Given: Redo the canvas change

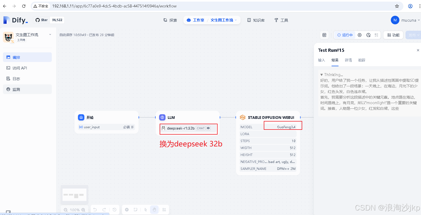Looking at the screenshot, I should point(104,210).
